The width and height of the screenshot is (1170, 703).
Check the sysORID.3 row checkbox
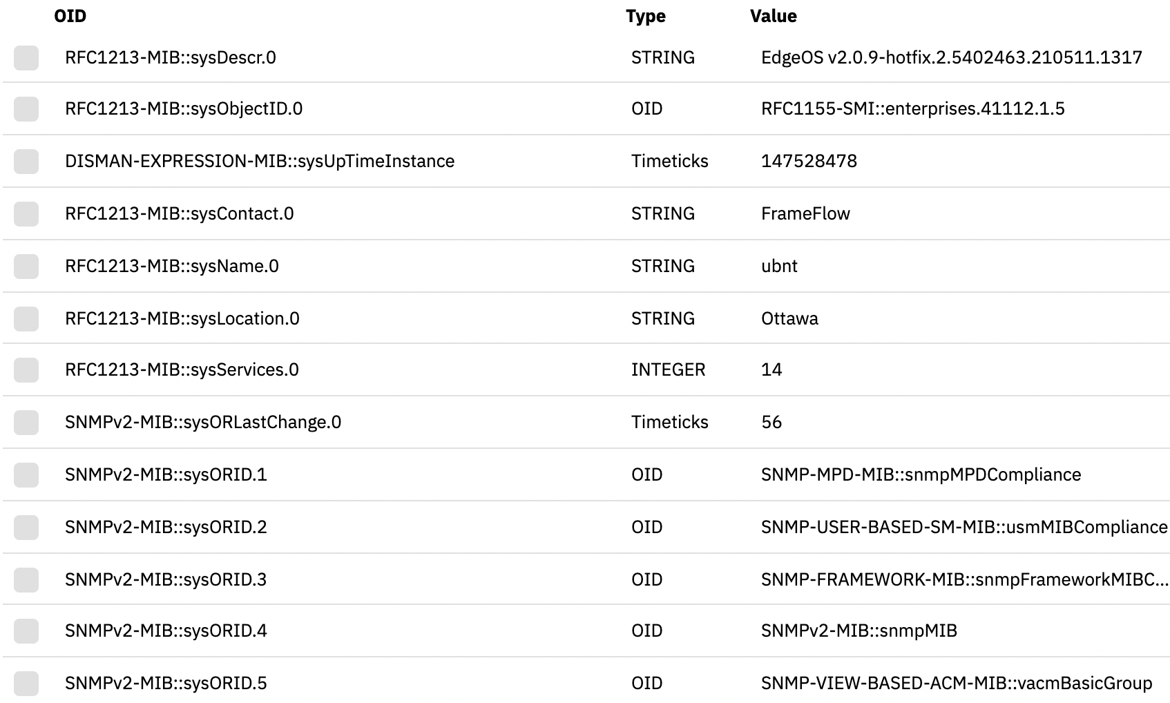coord(26,580)
